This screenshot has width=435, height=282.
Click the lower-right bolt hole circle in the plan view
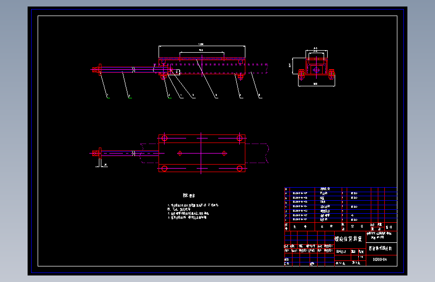pos(240,168)
